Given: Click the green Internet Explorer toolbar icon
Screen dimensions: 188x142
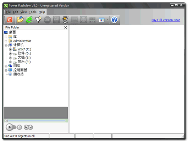Looking at the screenshot, I should (29, 20).
